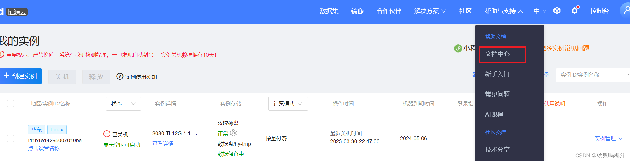Click the 创建实例 button
The image size is (630, 161).
21,76
